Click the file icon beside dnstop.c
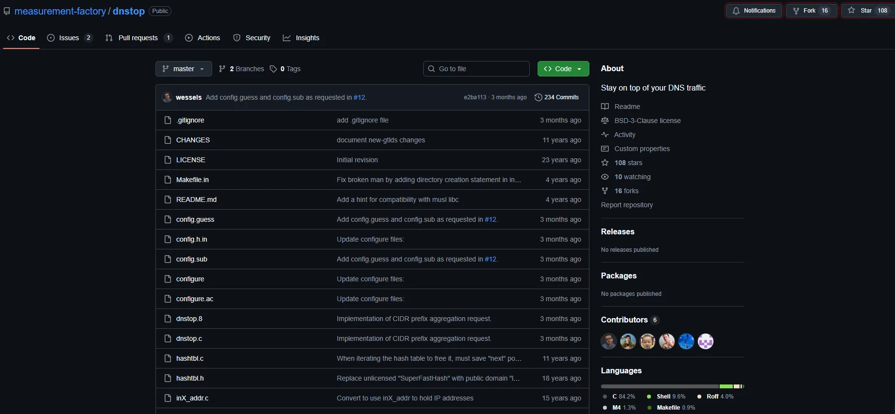895x414 pixels. click(x=168, y=338)
